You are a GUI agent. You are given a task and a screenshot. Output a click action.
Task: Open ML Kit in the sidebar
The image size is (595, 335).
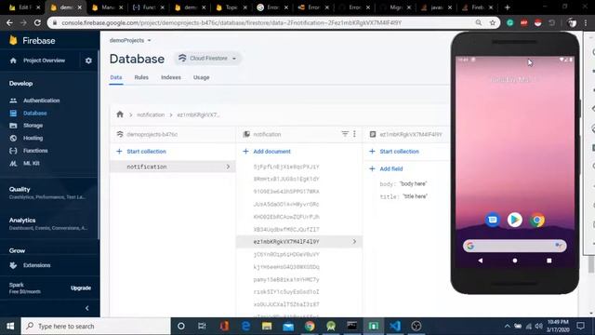pyautogui.click(x=31, y=164)
